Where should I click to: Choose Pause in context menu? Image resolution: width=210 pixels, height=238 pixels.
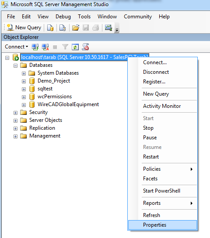click(163, 138)
